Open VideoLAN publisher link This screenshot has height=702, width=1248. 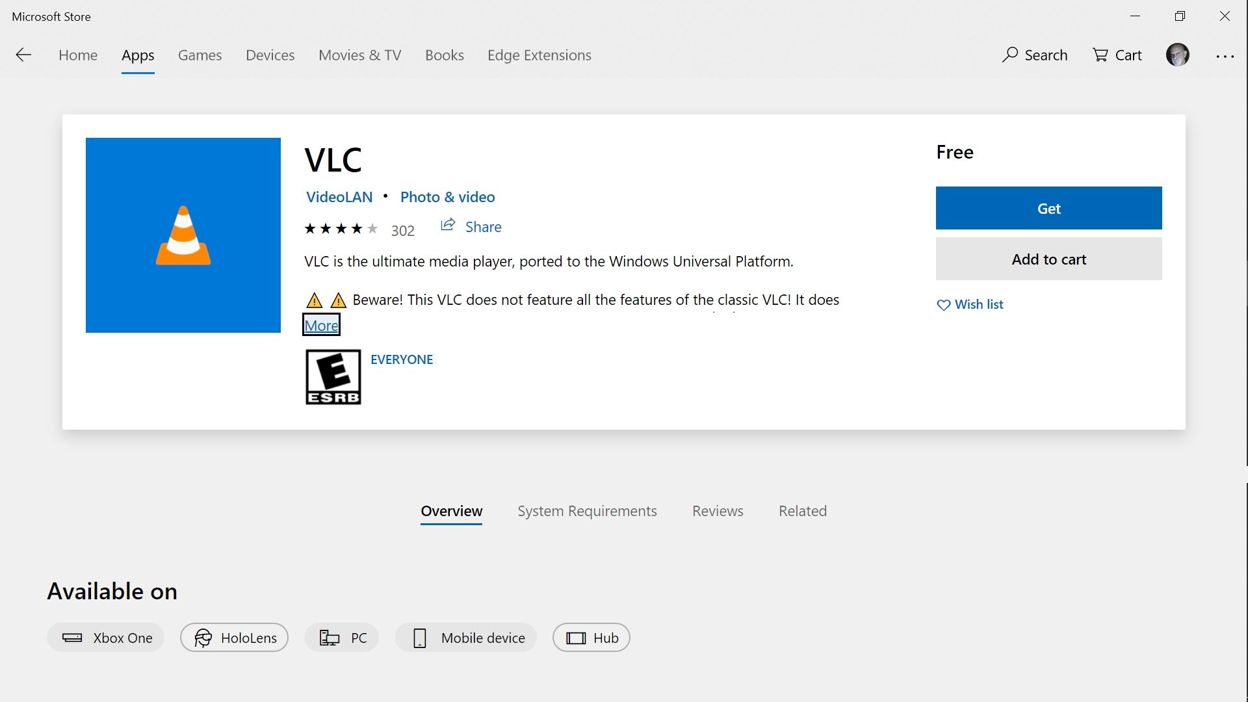tap(339, 197)
